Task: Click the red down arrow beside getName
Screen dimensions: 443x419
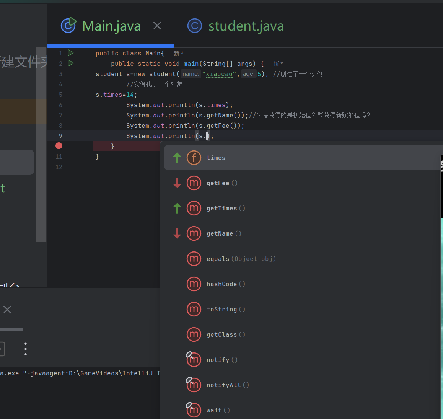Action: pos(177,234)
